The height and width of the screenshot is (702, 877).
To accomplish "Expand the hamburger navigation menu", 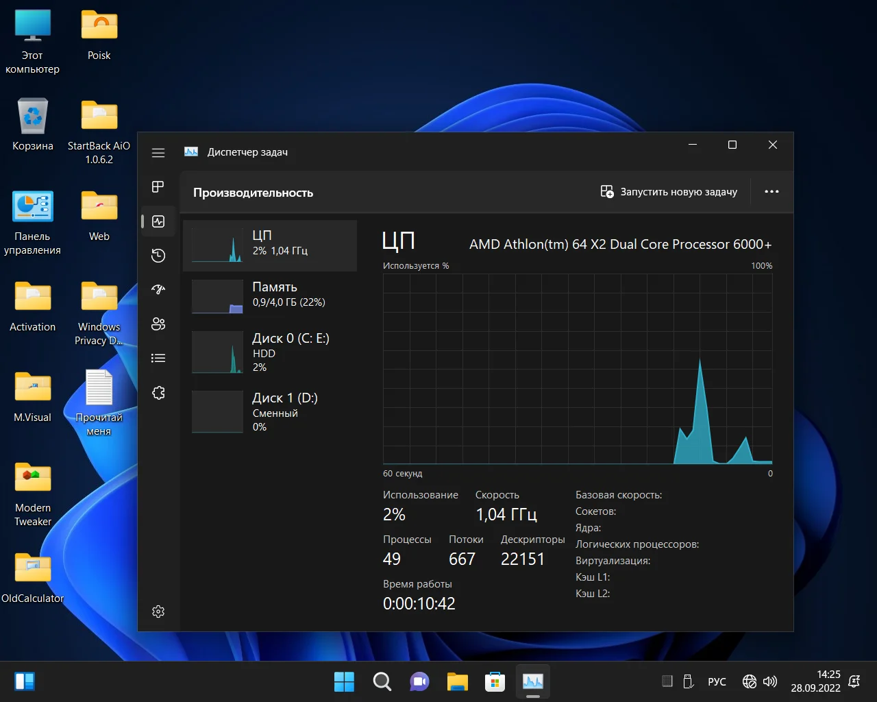I will click(x=158, y=153).
